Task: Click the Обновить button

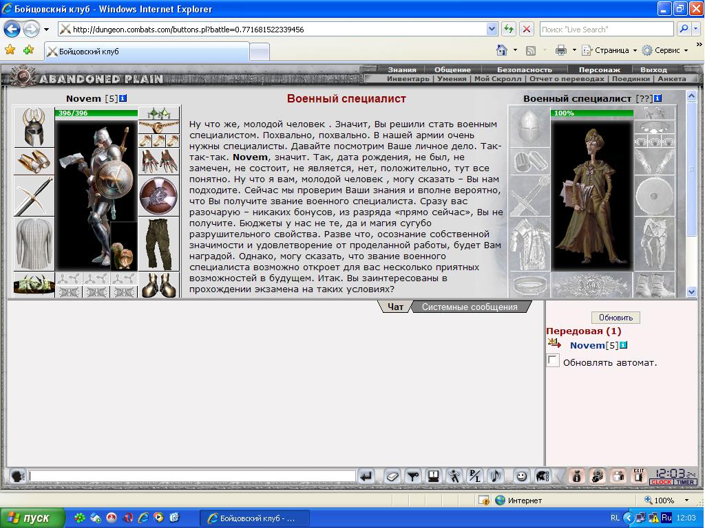Action: click(x=615, y=318)
